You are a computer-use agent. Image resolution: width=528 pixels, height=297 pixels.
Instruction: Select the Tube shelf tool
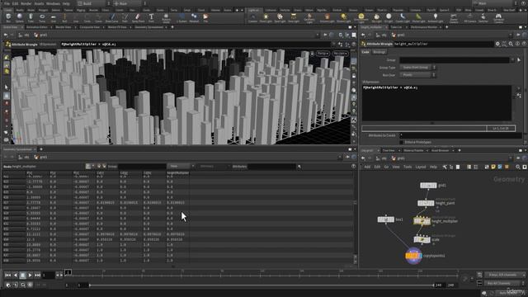click(31, 18)
